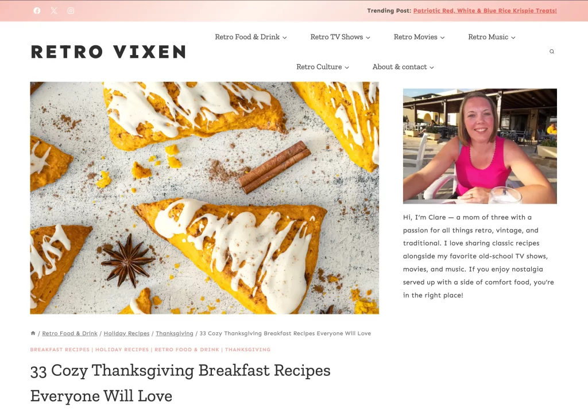
Task: Expand the Retro Music chevron
Action: click(x=513, y=37)
